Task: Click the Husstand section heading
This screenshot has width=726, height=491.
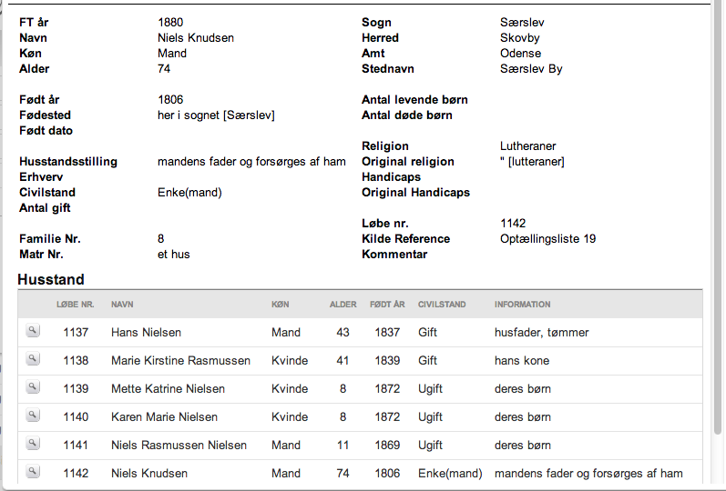Action: (x=51, y=279)
